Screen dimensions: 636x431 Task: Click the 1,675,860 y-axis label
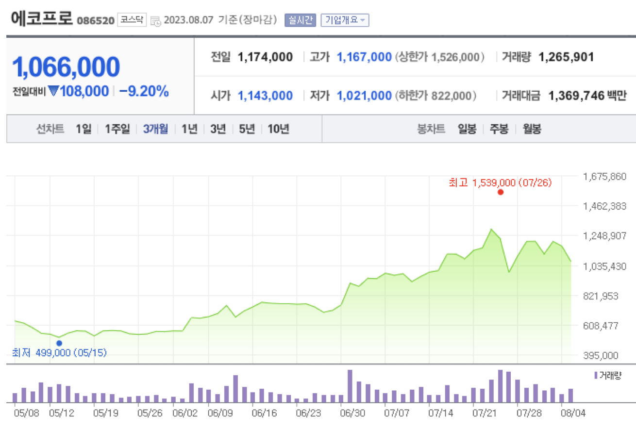tap(604, 176)
